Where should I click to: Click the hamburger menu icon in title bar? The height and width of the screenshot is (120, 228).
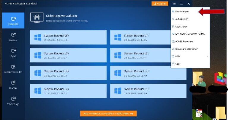[174, 4]
